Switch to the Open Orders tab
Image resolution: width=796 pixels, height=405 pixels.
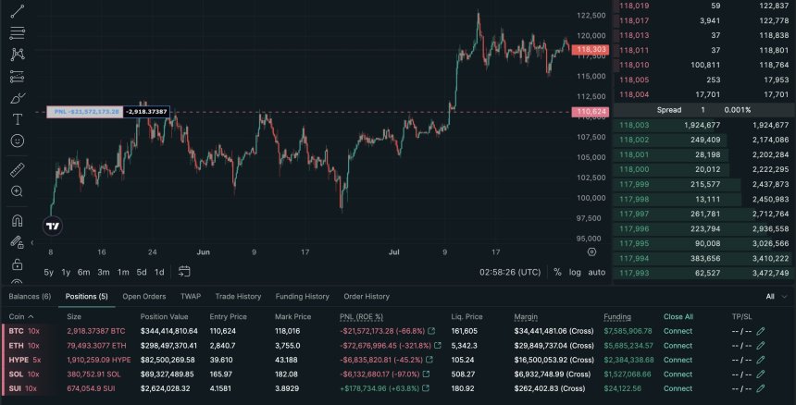(143, 297)
